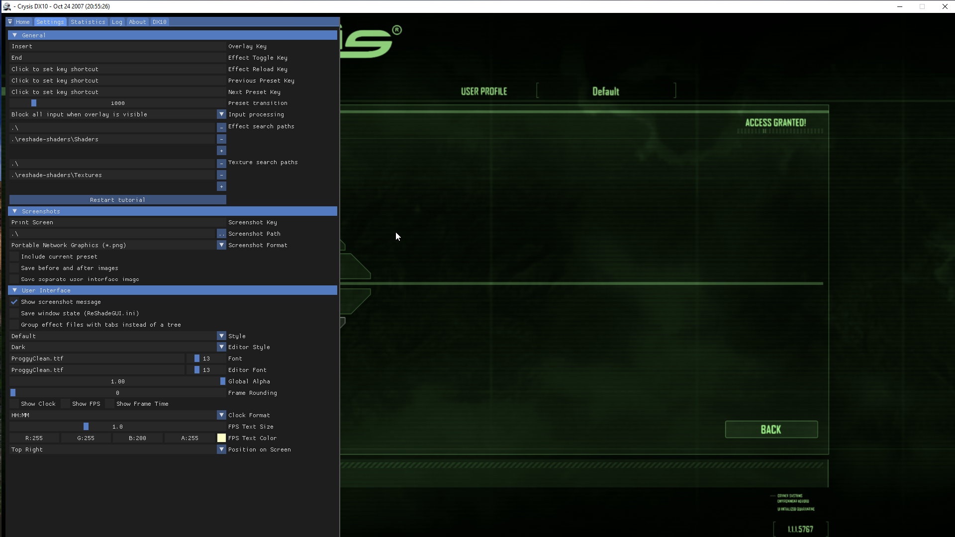Enable the Show FPS checkbox
Image resolution: width=955 pixels, height=537 pixels.
(66, 404)
